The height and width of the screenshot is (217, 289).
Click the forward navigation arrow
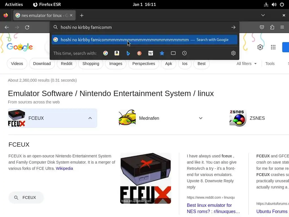17,27
